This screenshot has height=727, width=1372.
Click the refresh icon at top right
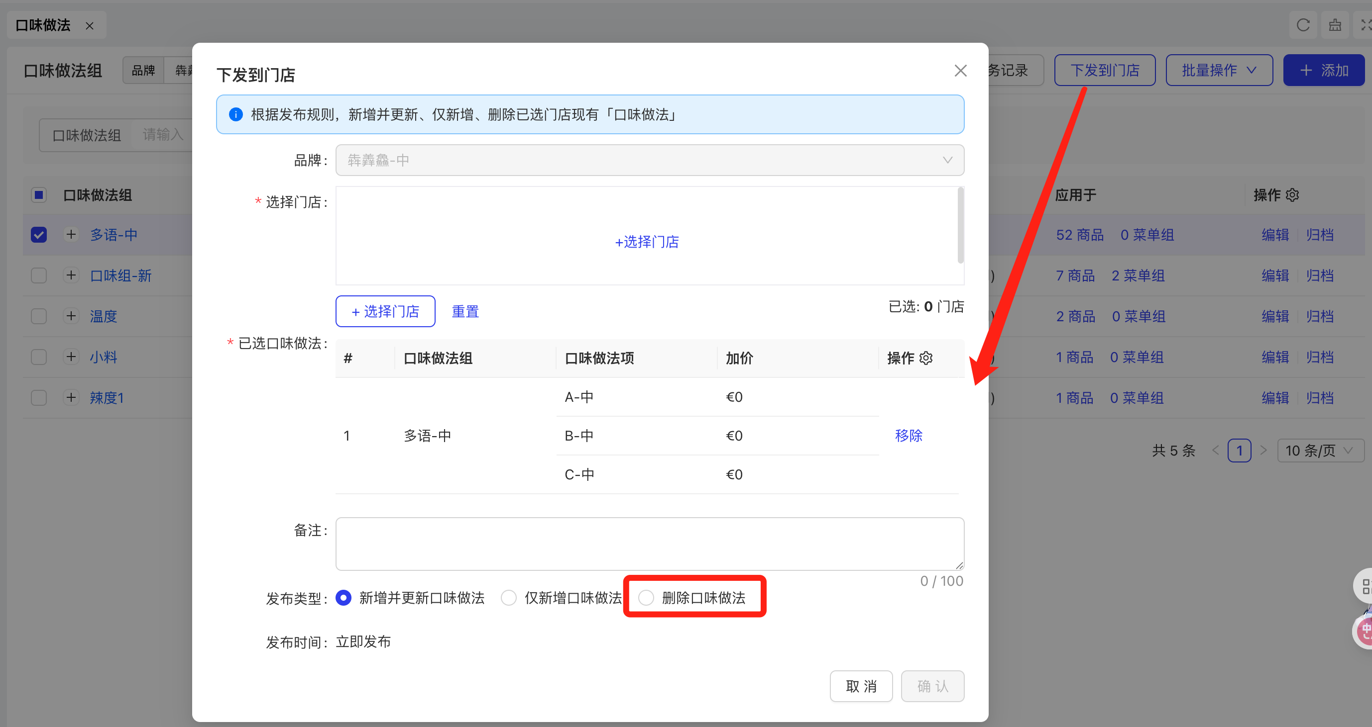tap(1303, 25)
